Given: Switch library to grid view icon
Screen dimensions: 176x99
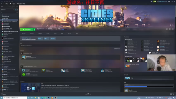Looking at the screenshot, I should (x=17, y=7).
